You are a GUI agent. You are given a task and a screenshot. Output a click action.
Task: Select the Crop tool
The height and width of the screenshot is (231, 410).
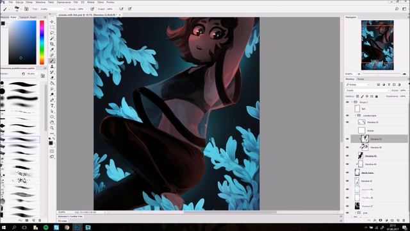pyautogui.click(x=52, y=44)
